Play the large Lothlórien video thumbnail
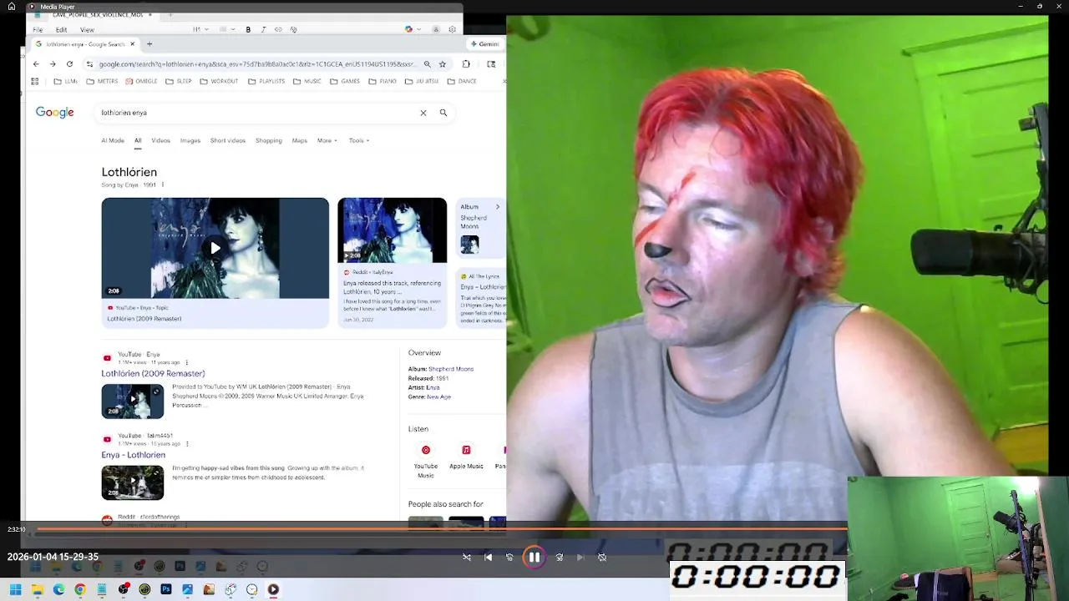Viewport: 1069px width, 601px height. click(x=215, y=248)
